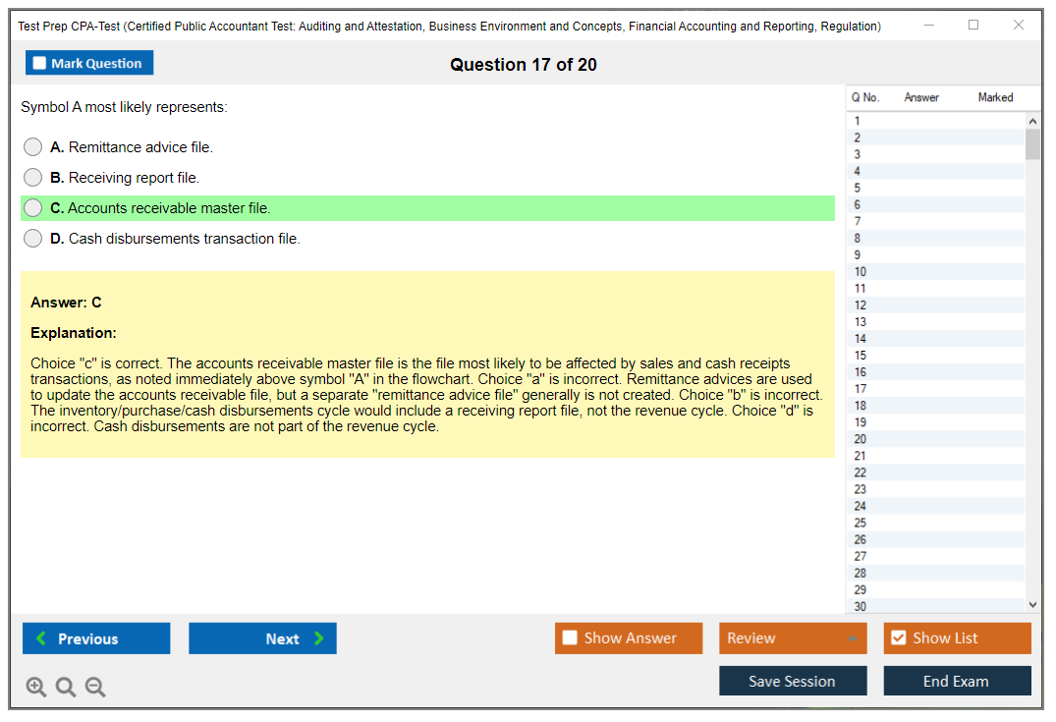This screenshot has width=1056, height=722.
Task: Enable the Show Answer checkbox
Action: 570,639
